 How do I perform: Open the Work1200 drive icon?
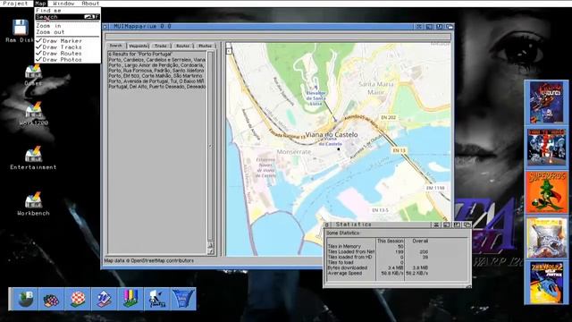pyautogui.click(x=34, y=109)
